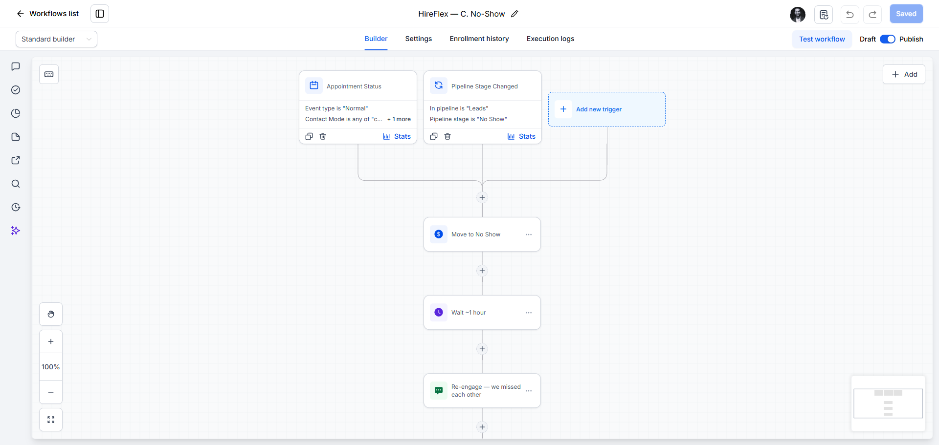Duplicate the Pipeline Stage Changed trigger
The width and height of the screenshot is (939, 445).
click(x=434, y=136)
